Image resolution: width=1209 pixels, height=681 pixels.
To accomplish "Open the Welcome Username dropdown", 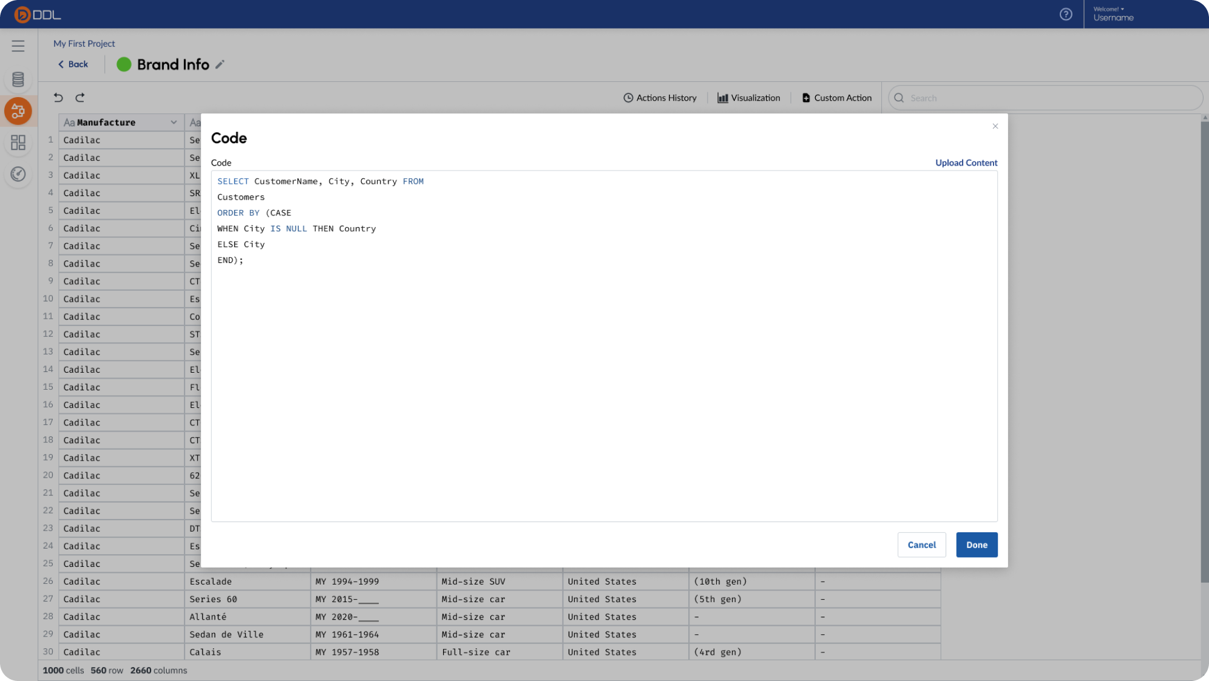I will click(1113, 14).
